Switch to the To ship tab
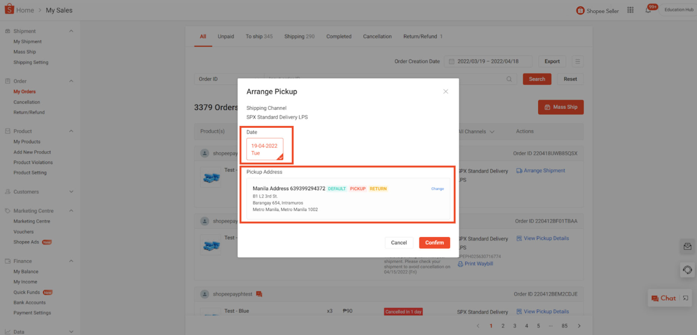 pyautogui.click(x=259, y=36)
